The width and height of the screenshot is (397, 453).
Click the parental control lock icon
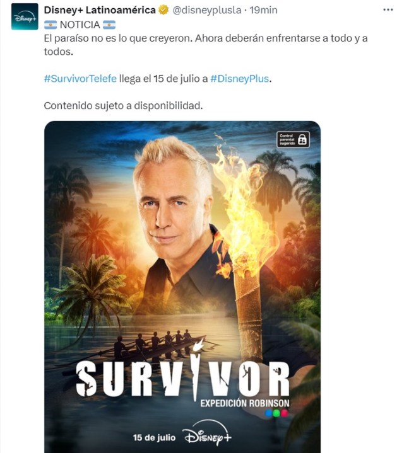coord(302,139)
